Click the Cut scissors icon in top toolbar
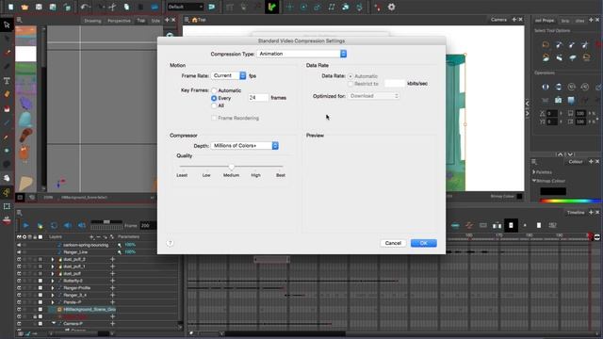 (112, 7)
